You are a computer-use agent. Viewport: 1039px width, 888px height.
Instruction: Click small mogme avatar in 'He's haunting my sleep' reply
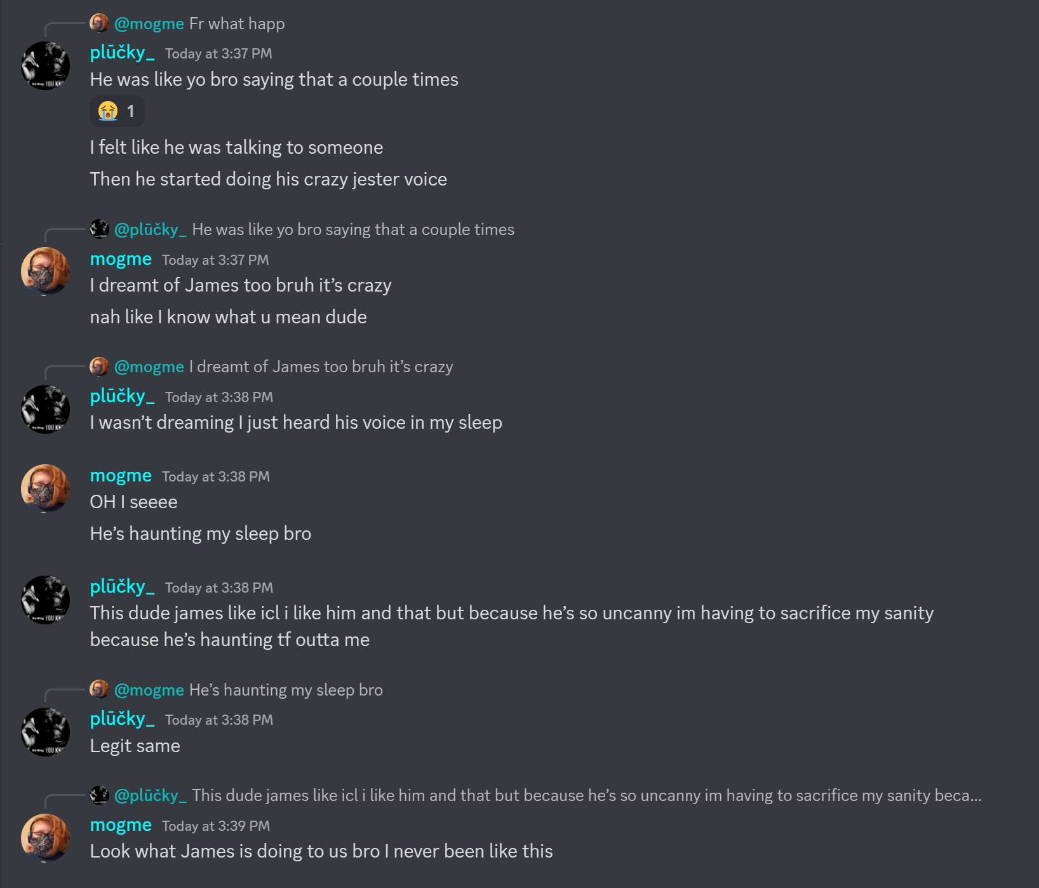pos(99,689)
